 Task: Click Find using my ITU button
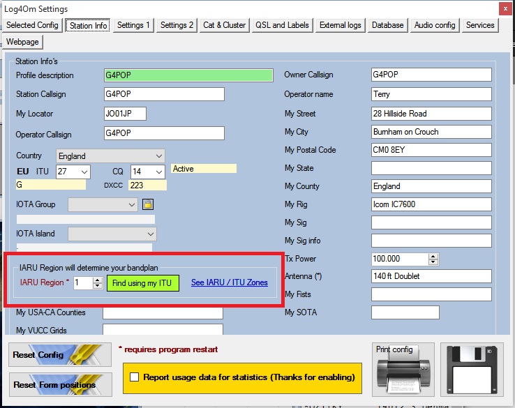point(143,283)
